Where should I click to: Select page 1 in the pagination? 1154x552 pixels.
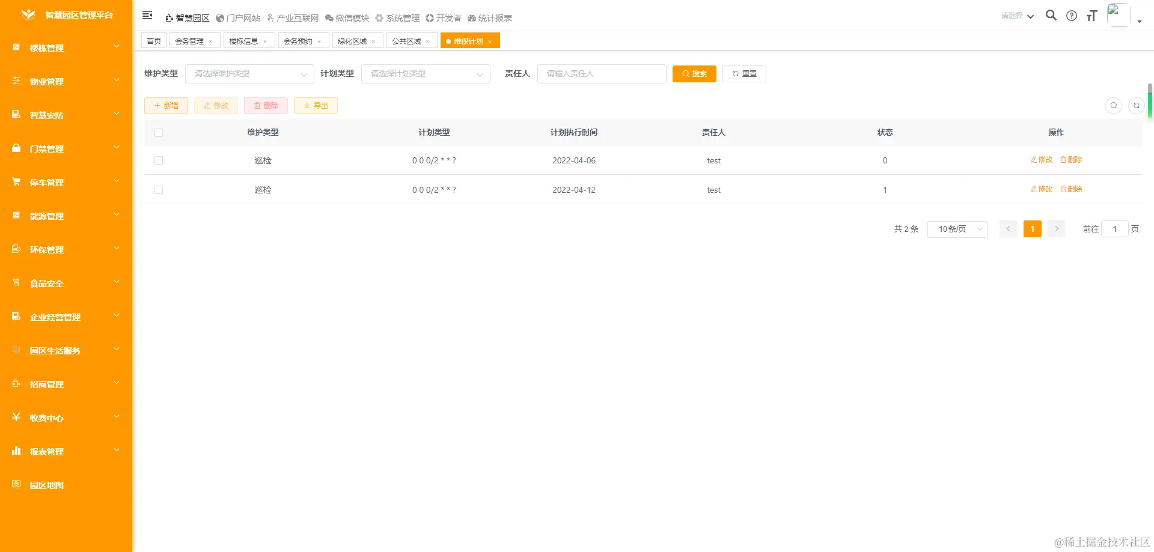click(1033, 229)
